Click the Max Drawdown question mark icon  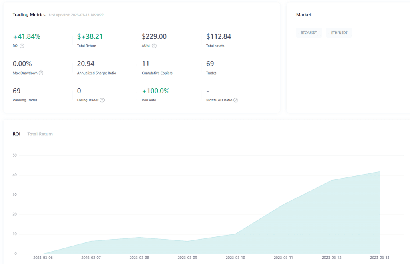[41, 73]
